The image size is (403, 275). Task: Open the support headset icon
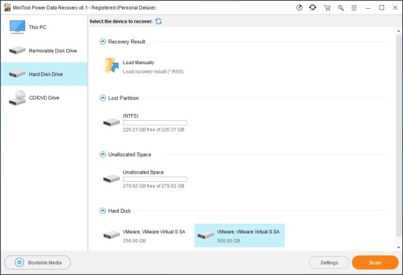313,8
